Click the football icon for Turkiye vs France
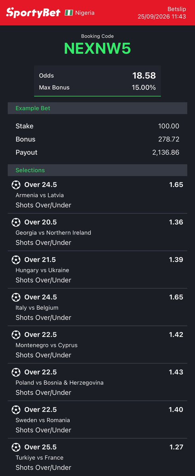The width and height of the screenshot is (195, 476). pos(16,447)
